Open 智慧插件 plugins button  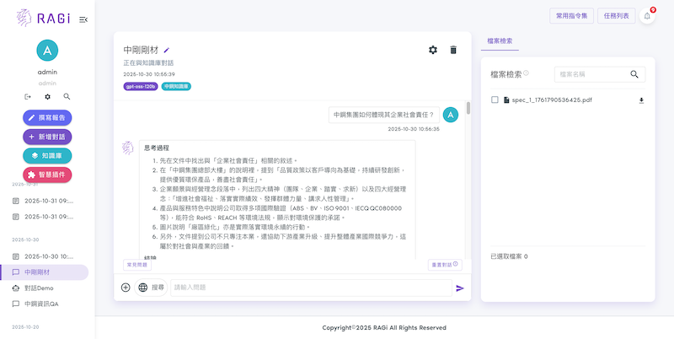[x=47, y=175]
